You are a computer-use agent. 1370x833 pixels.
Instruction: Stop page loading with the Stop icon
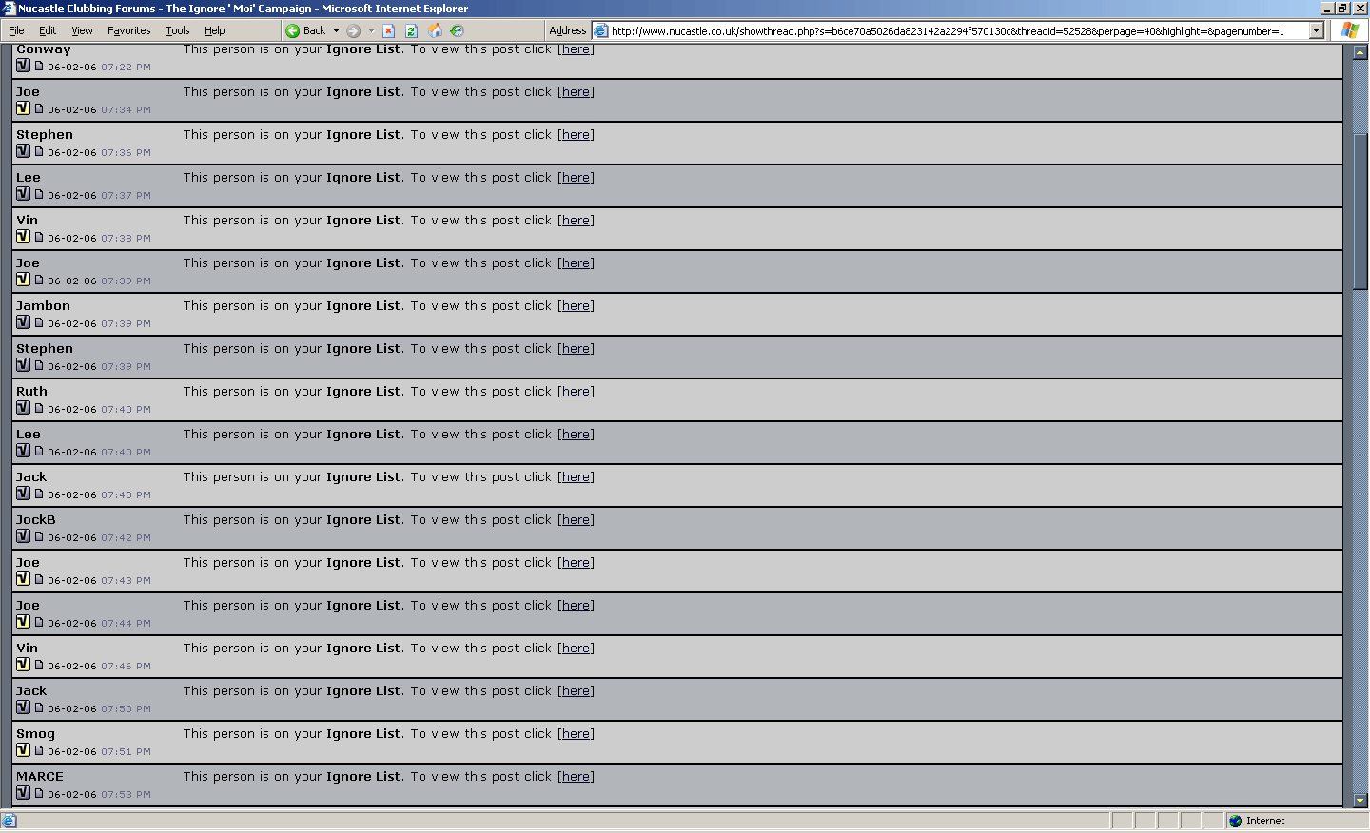389,31
